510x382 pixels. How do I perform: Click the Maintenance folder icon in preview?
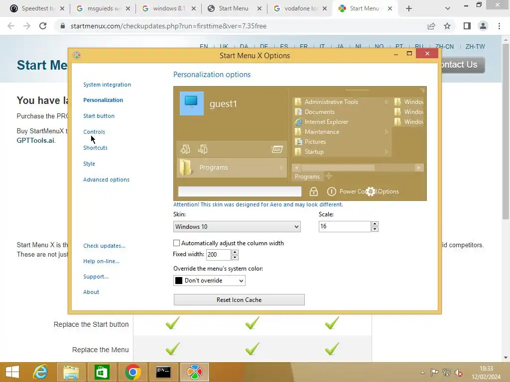pos(298,132)
